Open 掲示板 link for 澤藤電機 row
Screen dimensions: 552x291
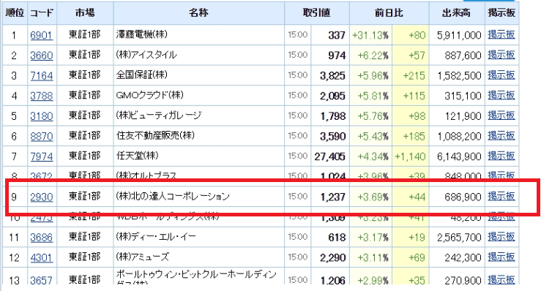[501, 34]
